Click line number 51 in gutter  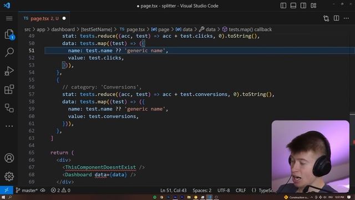pyautogui.click(x=32, y=51)
